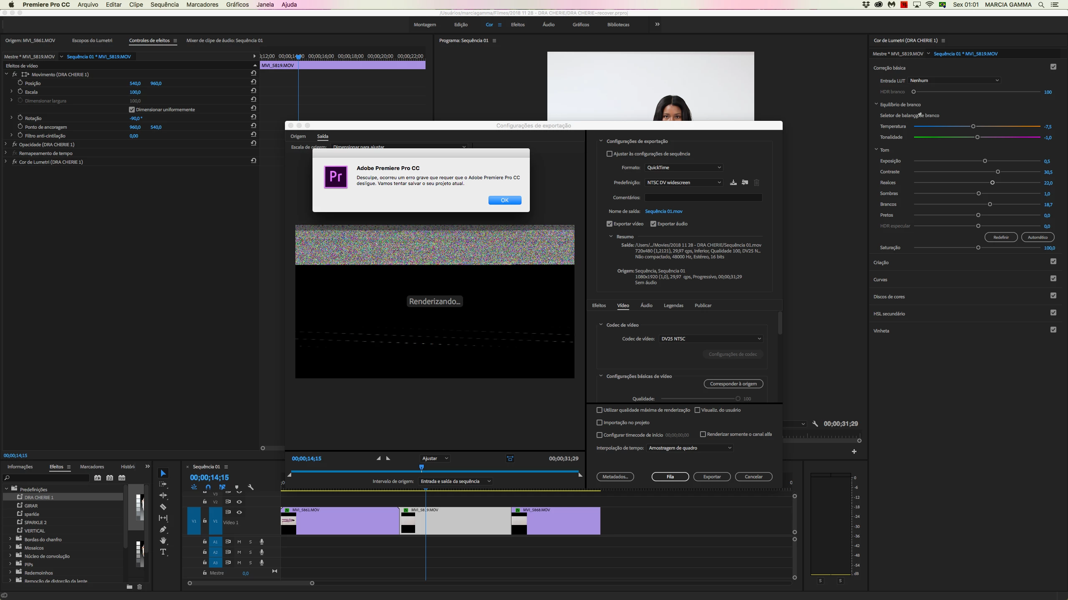Select the Hand tool
The image size is (1068, 600).
point(163,540)
